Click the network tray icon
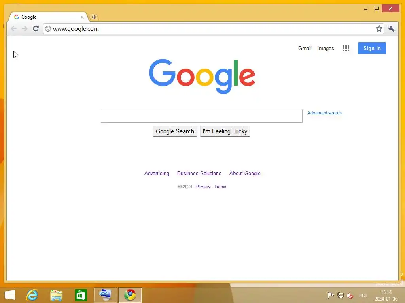 (x=341, y=295)
